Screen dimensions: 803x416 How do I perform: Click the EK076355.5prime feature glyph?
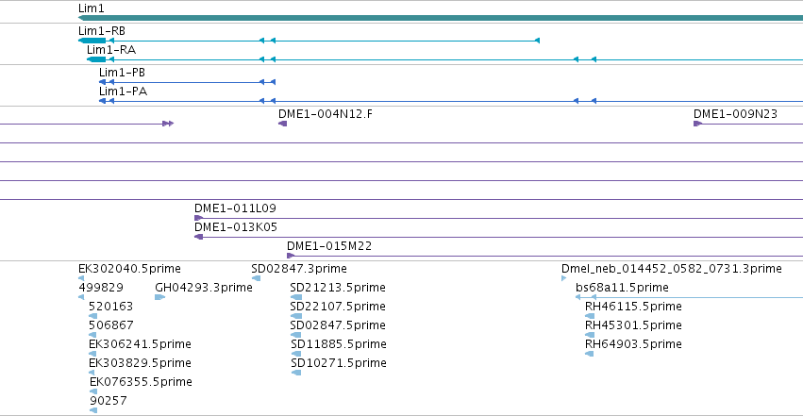click(x=93, y=392)
